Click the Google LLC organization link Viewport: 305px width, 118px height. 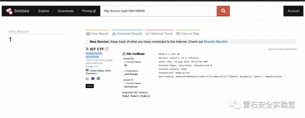[92, 67]
